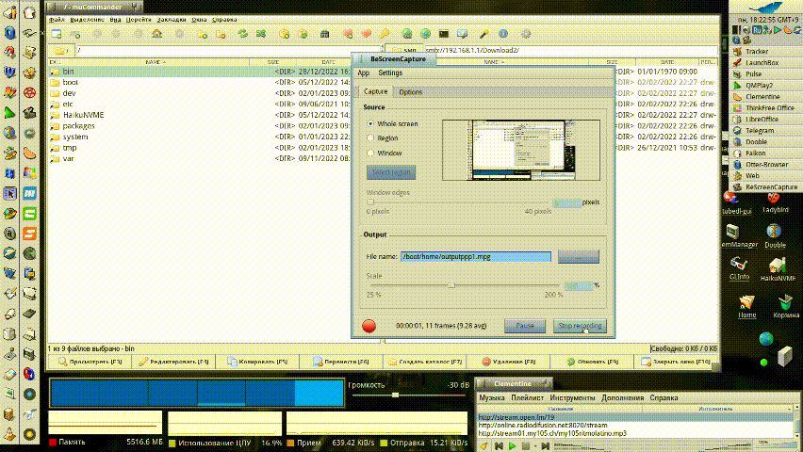803x452 pixels.
Task: Open the HaikuNVME desktop icon
Action: (777, 266)
